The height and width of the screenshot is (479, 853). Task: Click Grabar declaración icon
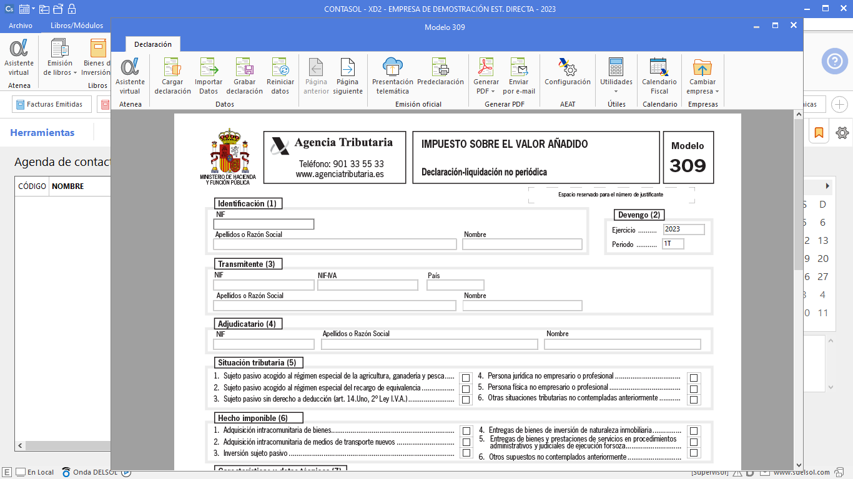pos(244,67)
